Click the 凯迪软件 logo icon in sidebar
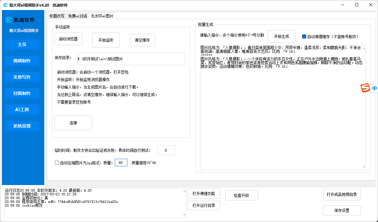Image resolution: width=378 pixels, height=222 pixels. (9, 20)
